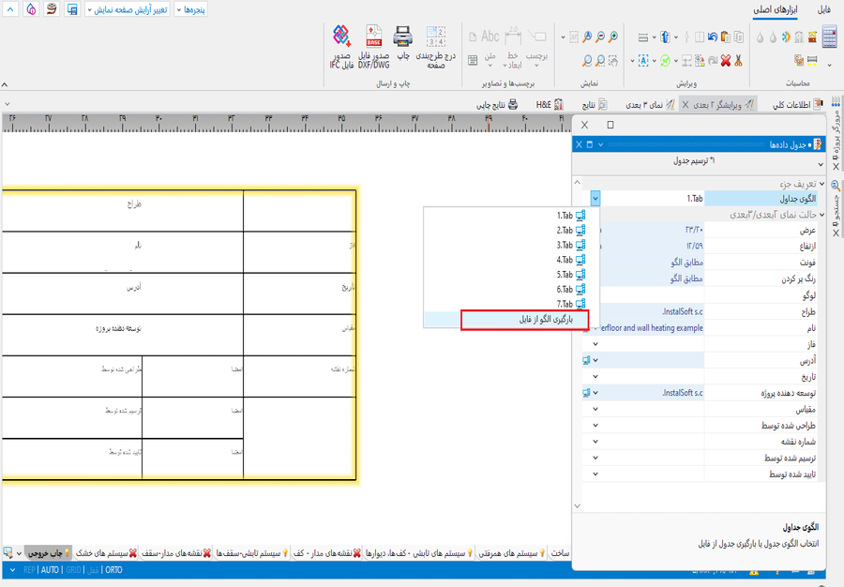Toggle GRID display in status bar
Viewport: 844px width, 587px height.
[73, 570]
